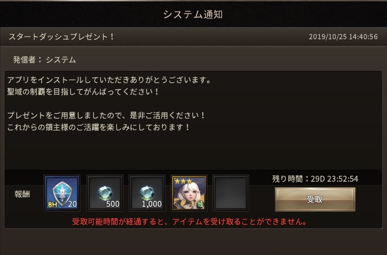Click the 2019/10/25 14:40:56 timestamp
Screen dimensions: 387x255
(x=343, y=37)
